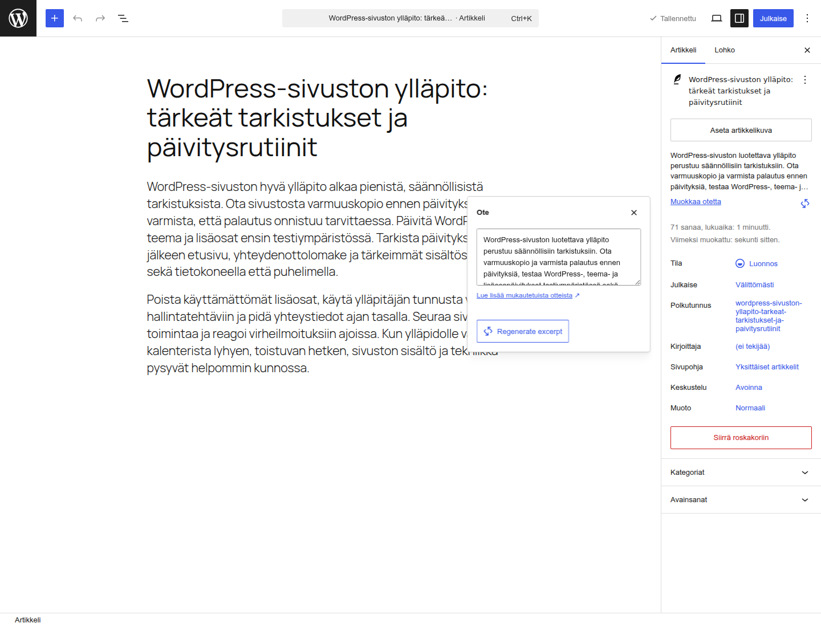Open the Normaali format selector
This screenshot has width=821, height=627.
[750, 408]
